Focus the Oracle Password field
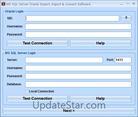 point(78,35)
